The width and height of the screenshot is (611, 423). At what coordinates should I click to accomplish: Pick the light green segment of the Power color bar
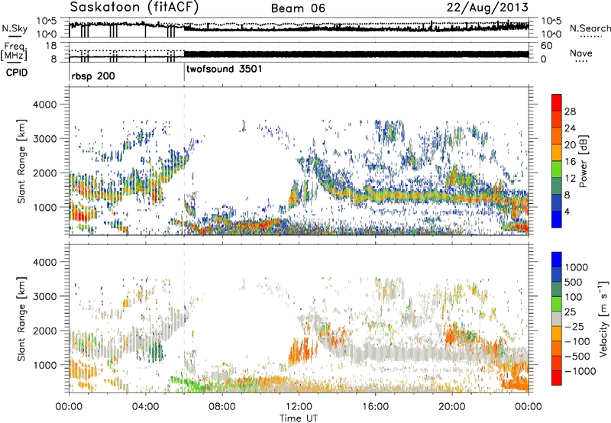coord(557,170)
